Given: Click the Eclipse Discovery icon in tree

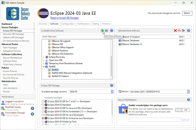Looking at the screenshot, I should pos(47,57).
